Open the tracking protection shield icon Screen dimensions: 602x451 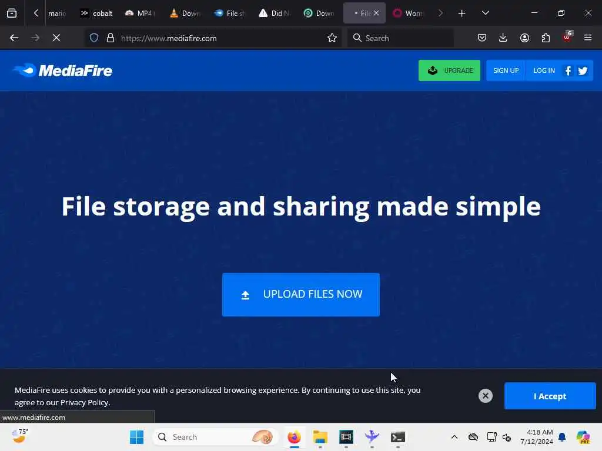pyautogui.click(x=94, y=38)
